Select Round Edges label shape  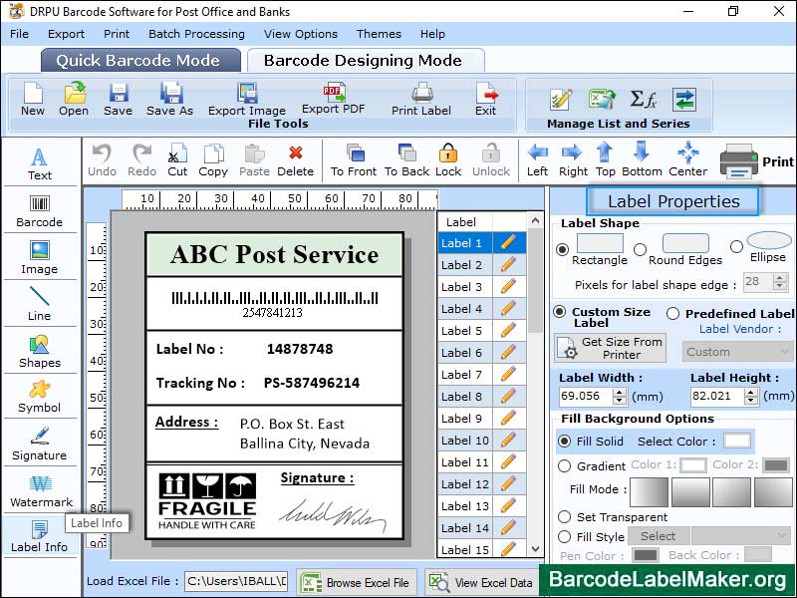click(641, 250)
